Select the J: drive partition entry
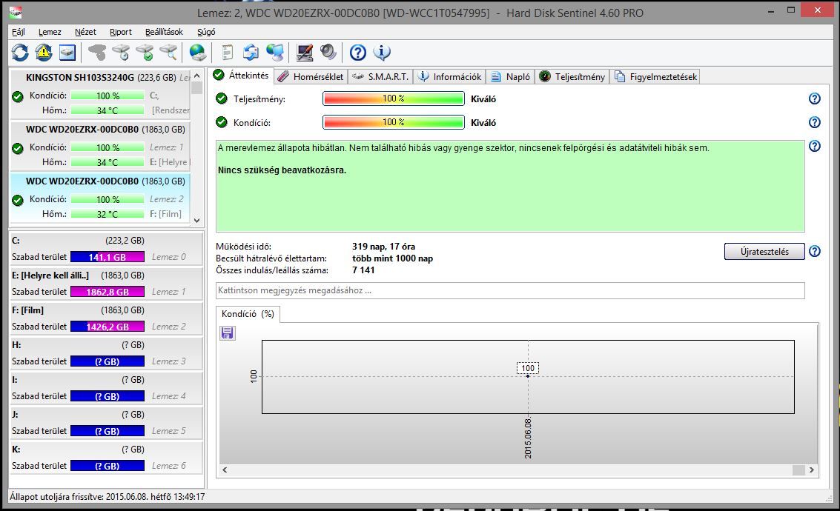Viewport: 840px width, 511px height. [106, 423]
